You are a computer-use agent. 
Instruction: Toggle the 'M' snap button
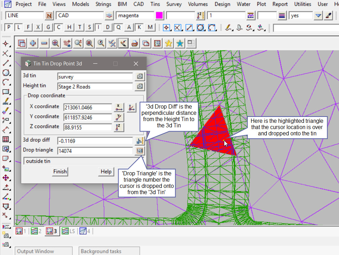tap(150, 27)
